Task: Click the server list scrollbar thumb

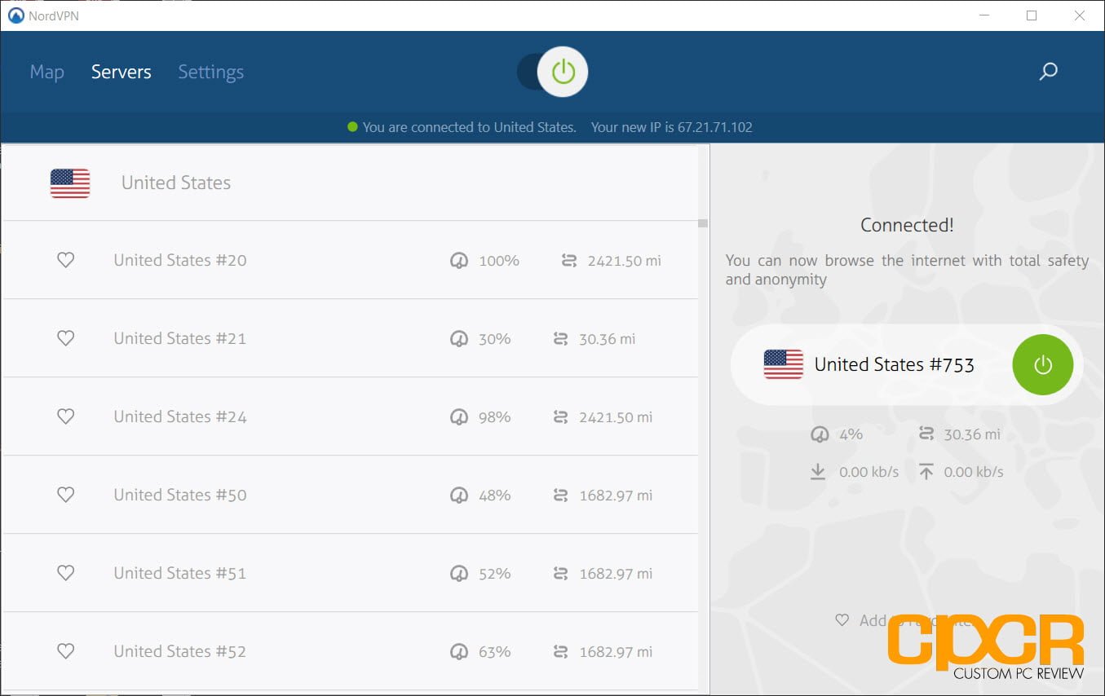Action: pyautogui.click(x=703, y=223)
